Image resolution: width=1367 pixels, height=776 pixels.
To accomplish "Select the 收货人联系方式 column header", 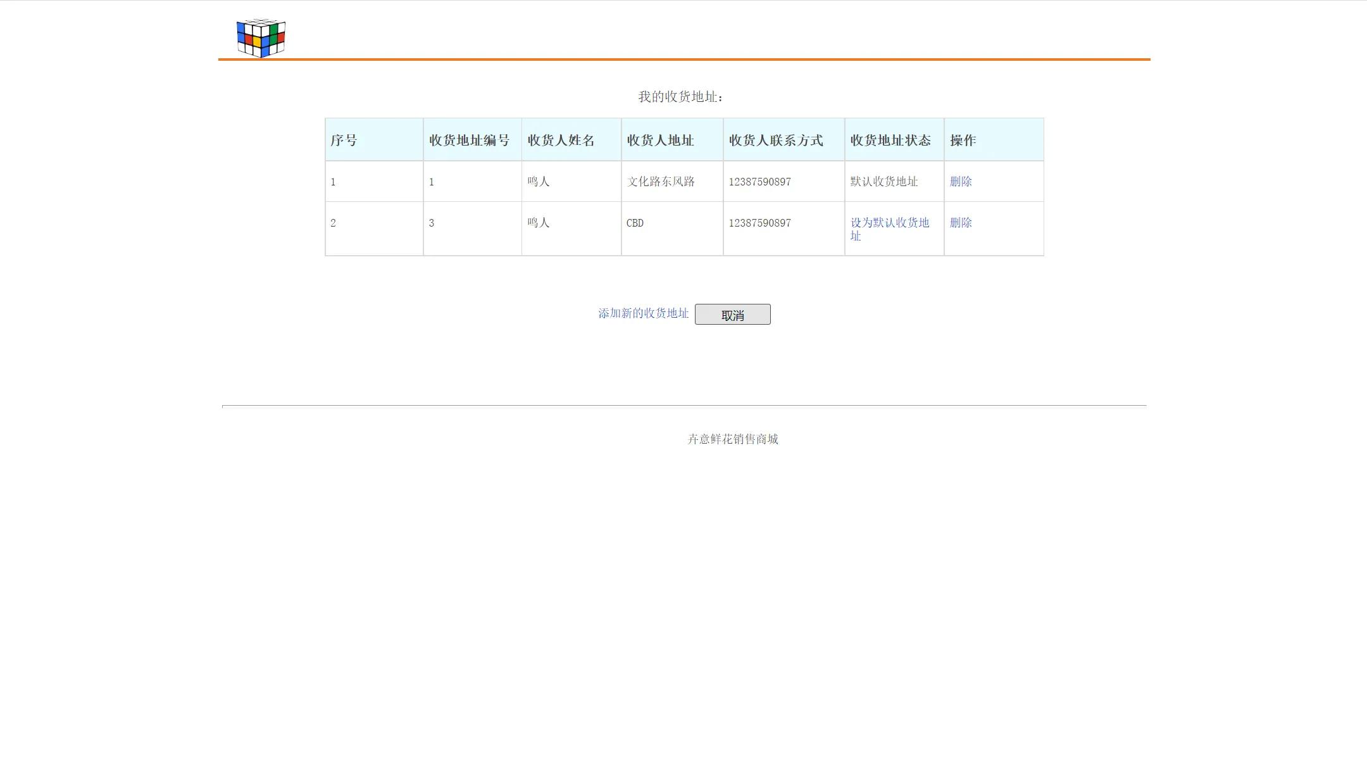I will tap(784, 140).
